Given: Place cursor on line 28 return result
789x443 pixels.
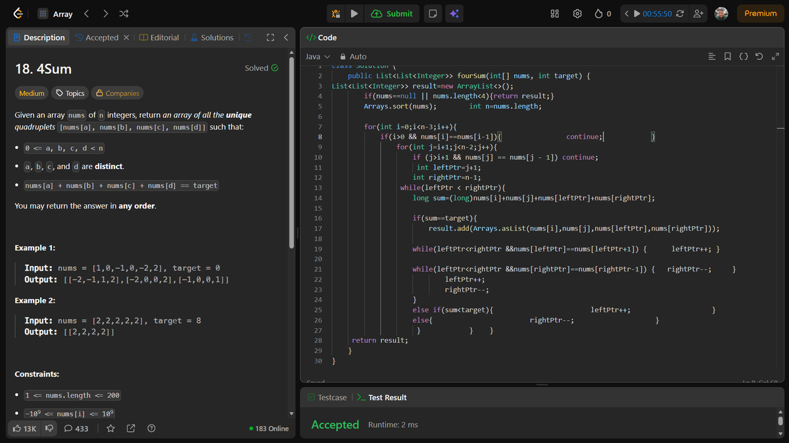Looking at the screenshot, I should [380, 340].
